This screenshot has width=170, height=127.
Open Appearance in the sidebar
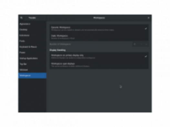32,24
